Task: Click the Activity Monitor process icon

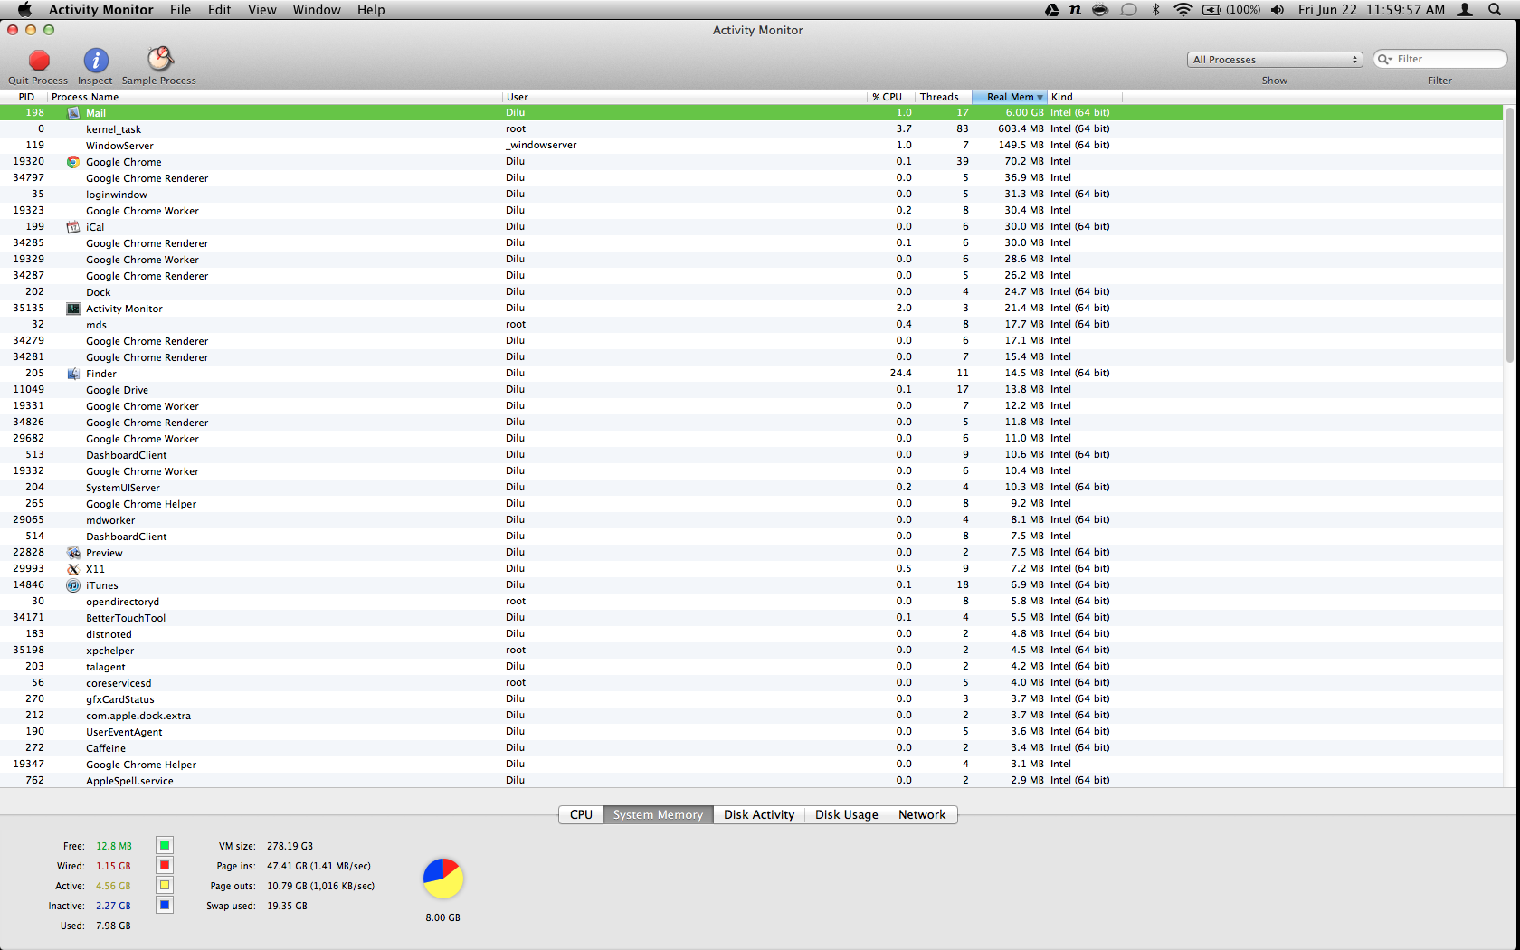Action: pyautogui.click(x=73, y=309)
